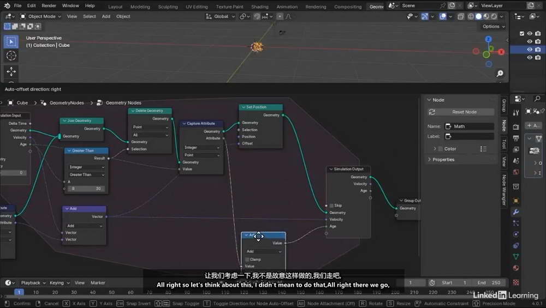Click node Color swatch in Node panel

(441, 149)
